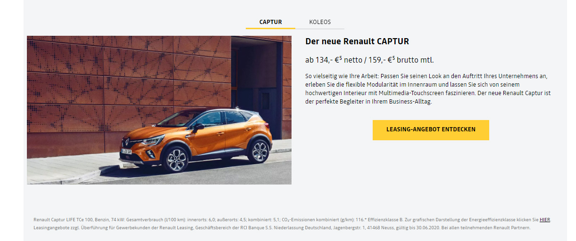The width and height of the screenshot is (576, 241).
Task: Click the Renault diamond logo on the car grille
Action: 126,141
